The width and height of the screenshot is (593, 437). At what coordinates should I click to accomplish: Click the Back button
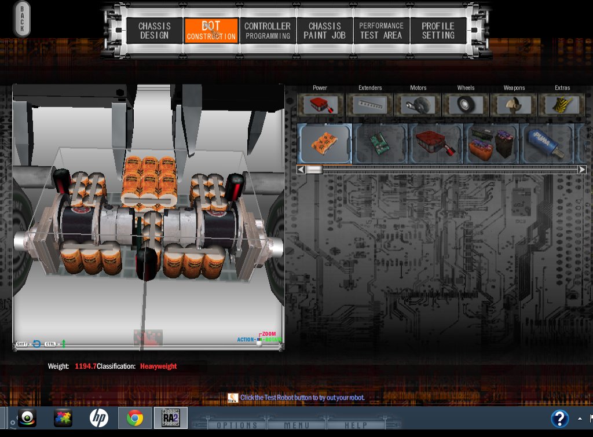[22, 19]
